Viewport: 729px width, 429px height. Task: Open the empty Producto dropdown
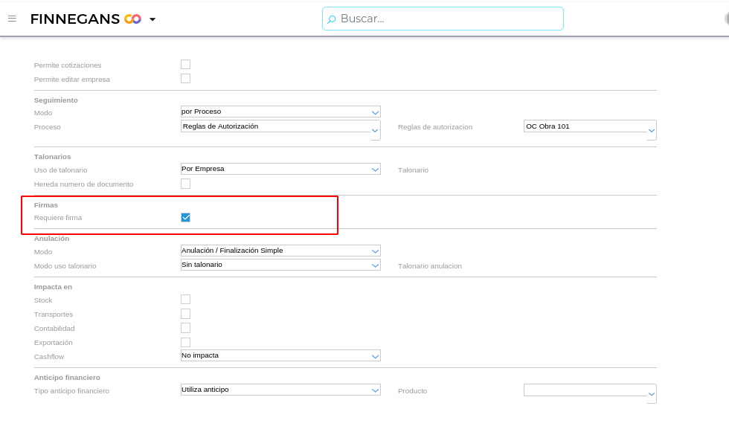point(589,393)
